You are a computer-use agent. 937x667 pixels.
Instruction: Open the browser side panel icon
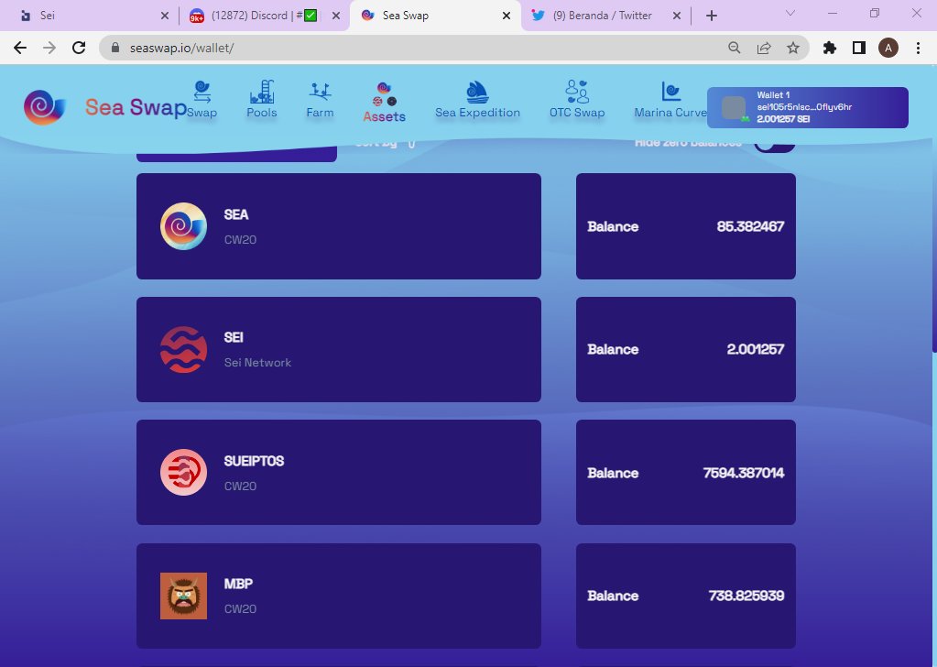click(859, 48)
